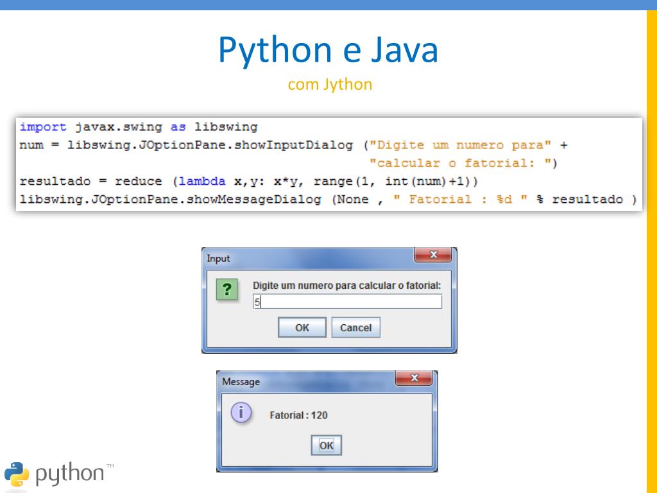Click the blue information icon
The height and width of the screenshot is (493, 657).
click(x=241, y=412)
